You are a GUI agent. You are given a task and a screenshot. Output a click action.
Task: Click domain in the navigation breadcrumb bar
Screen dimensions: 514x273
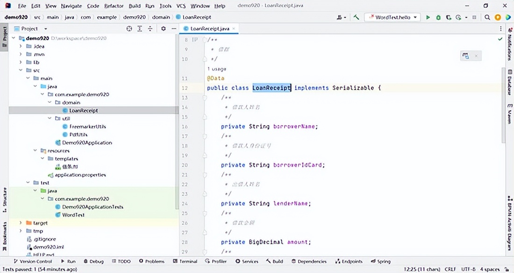[x=161, y=17]
